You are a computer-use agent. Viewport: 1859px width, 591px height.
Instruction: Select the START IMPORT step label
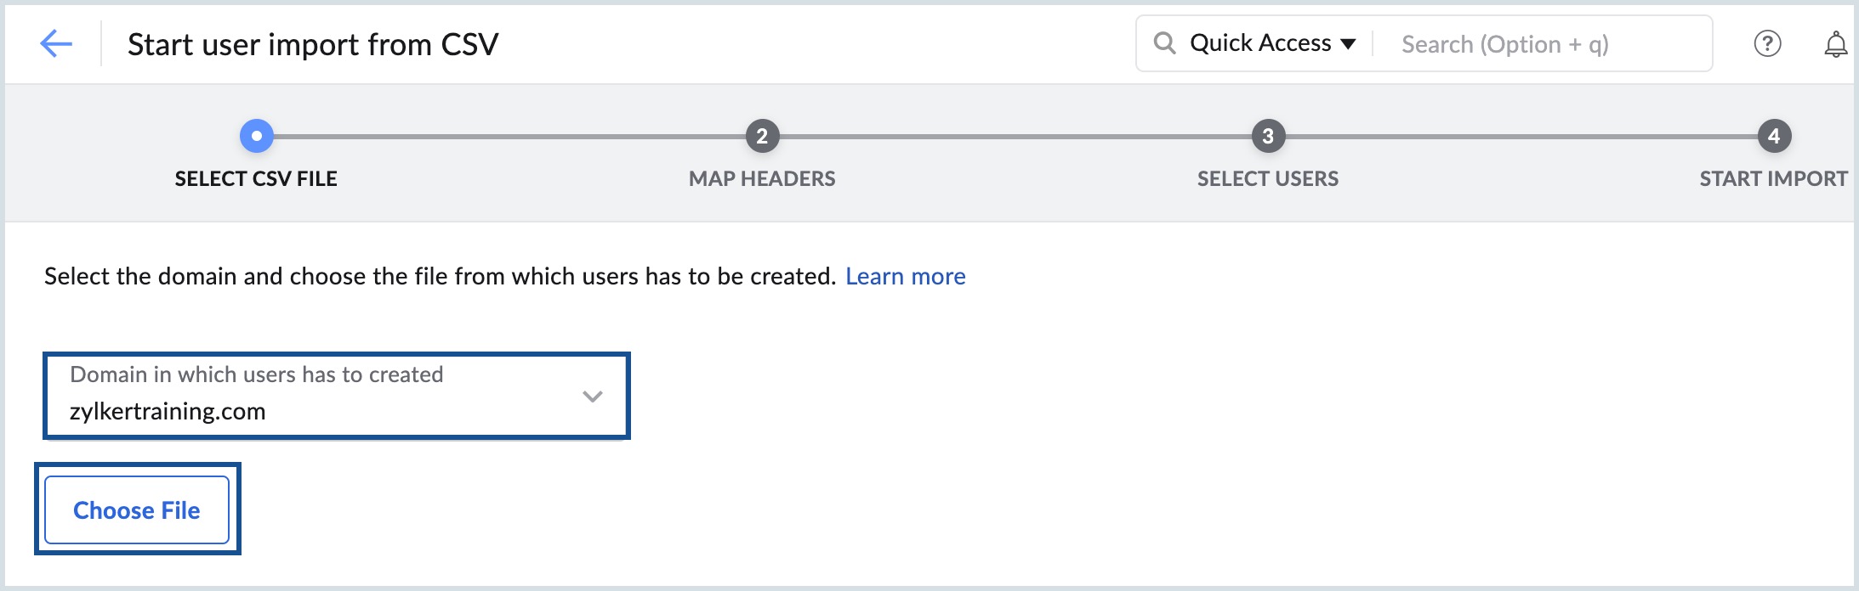point(1774,178)
